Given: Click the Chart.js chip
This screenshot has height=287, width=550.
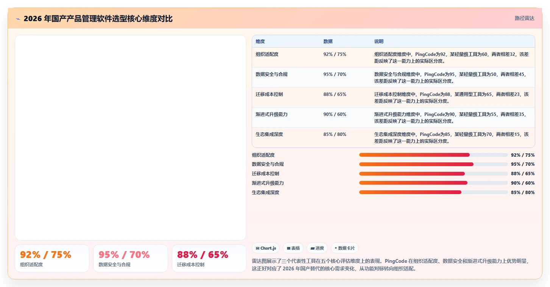Looking at the screenshot, I should 266,248.
